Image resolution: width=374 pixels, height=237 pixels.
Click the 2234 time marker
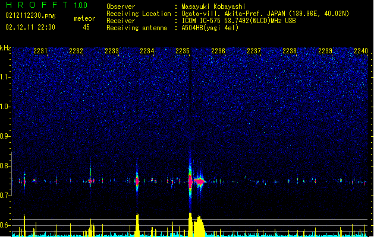(147, 50)
